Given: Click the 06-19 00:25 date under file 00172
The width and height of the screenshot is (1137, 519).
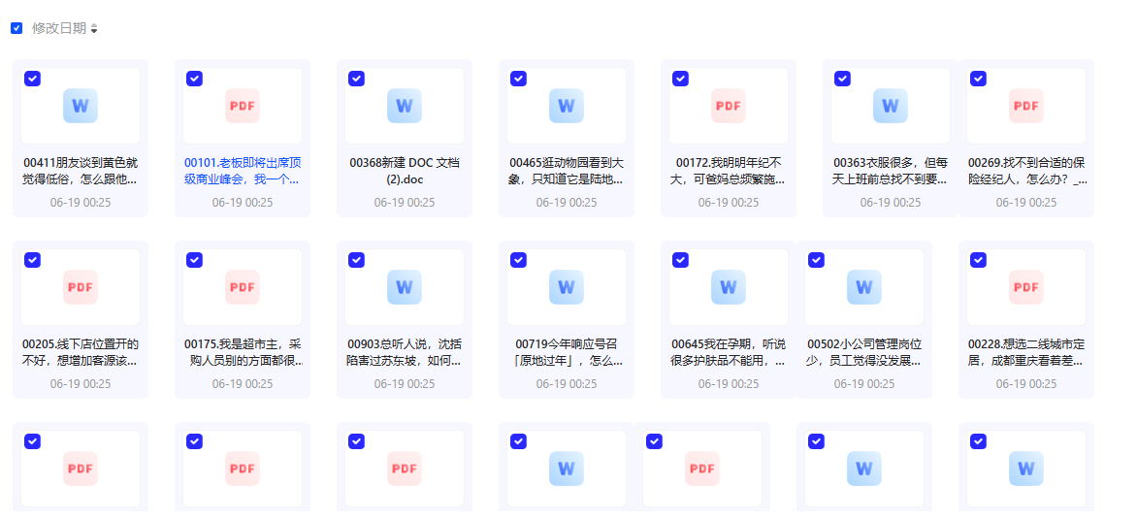Looking at the screenshot, I should 728,202.
